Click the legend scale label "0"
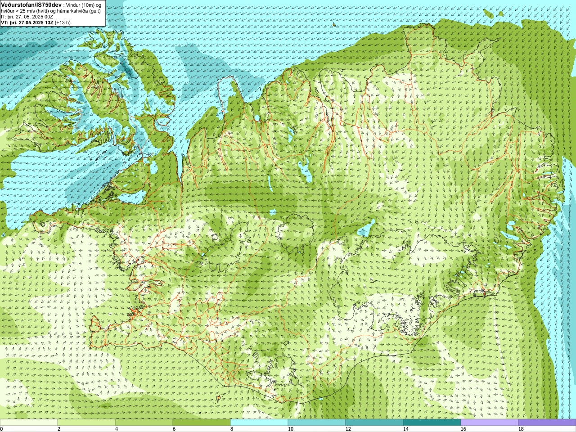The image size is (576, 432). pos(1,429)
